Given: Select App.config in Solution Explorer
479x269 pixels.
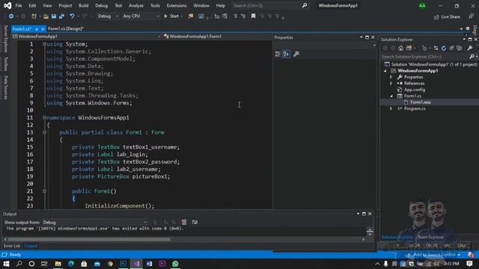Looking at the screenshot, I should (414, 90).
